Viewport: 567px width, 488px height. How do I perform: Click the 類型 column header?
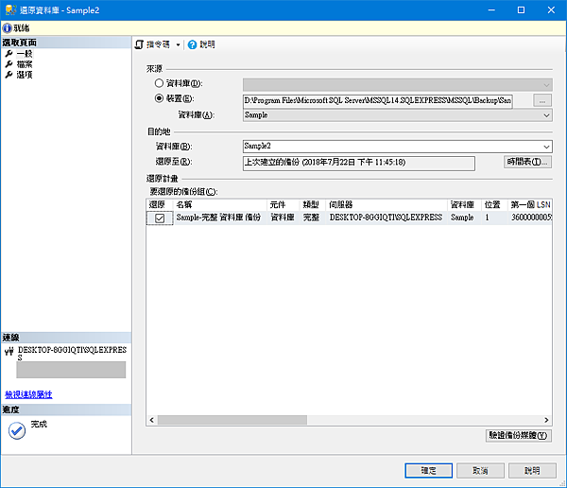[x=313, y=205]
